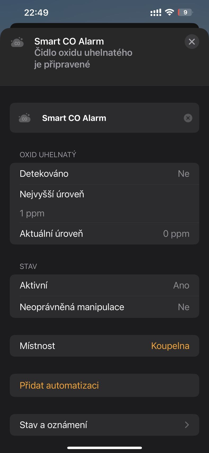Tap the 22:49 clock in status bar
209x453 pixels.
pyautogui.click(x=36, y=12)
